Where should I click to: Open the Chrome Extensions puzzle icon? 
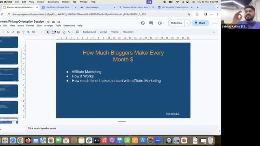197,14
